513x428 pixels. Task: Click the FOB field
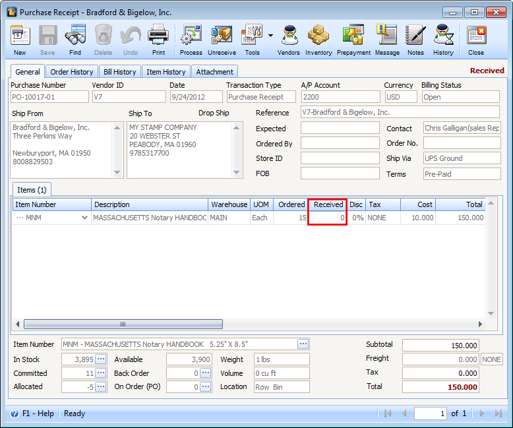pos(340,173)
